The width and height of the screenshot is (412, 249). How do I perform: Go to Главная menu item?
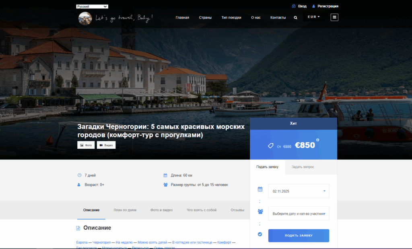click(182, 18)
